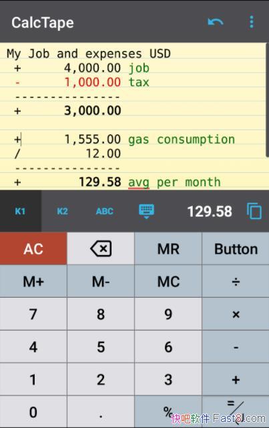Open the three-dot overflow menu

point(251,22)
